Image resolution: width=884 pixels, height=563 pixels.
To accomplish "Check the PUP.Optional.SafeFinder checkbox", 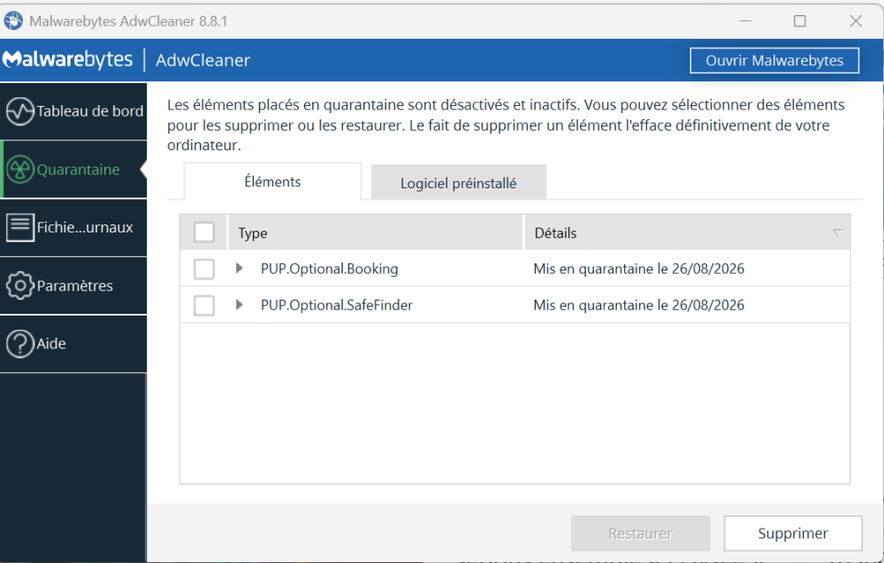I will point(204,306).
